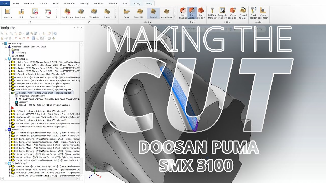Select the Along Curve toolpath
The image size is (326, 183).
(166, 13)
